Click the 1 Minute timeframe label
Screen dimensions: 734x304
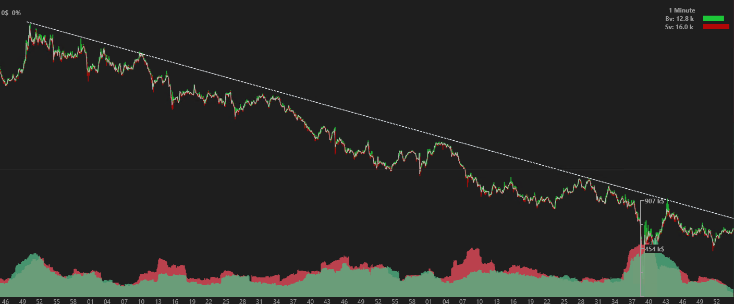[682, 10]
